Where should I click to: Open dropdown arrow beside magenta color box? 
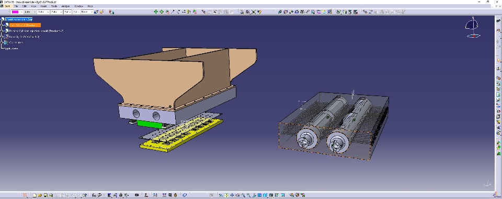pyautogui.click(x=21, y=12)
